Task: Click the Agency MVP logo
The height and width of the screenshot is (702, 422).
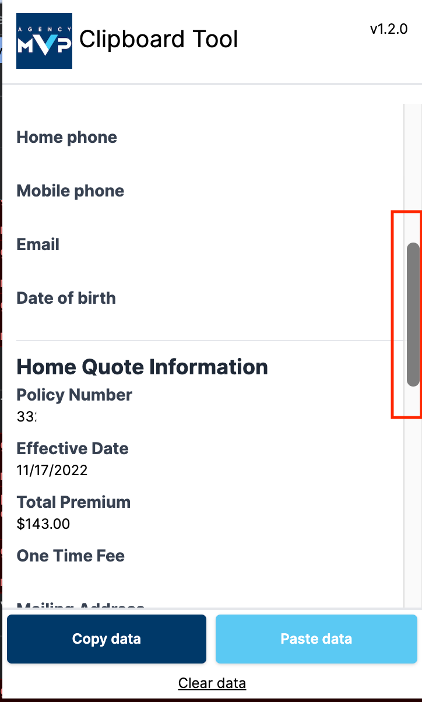Action: click(x=44, y=41)
